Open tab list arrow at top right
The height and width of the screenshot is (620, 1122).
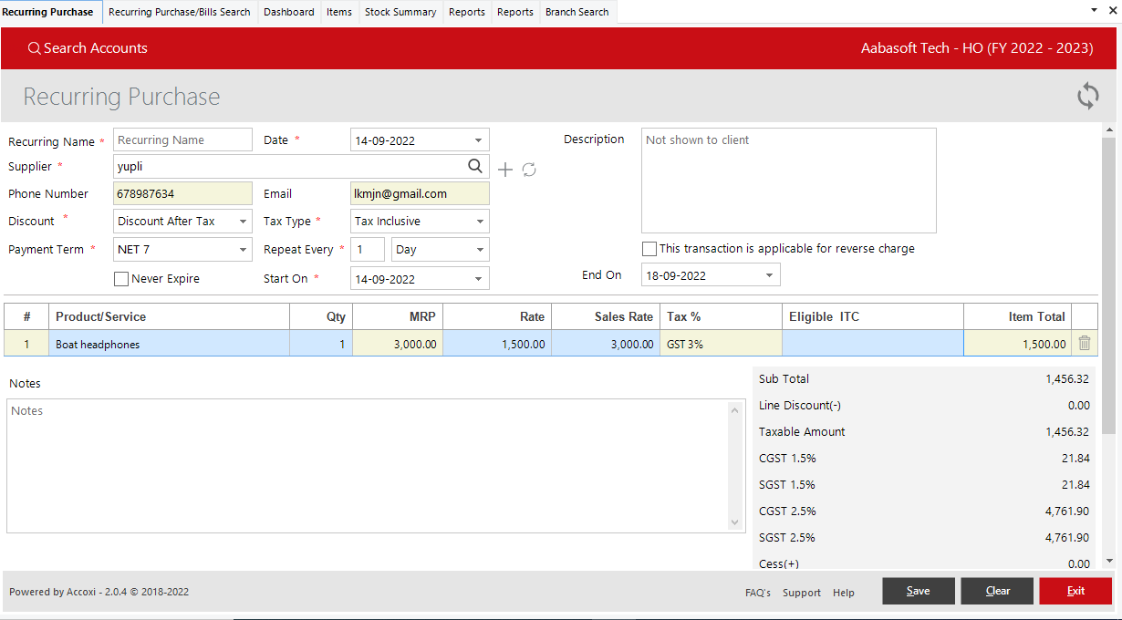(x=1094, y=9)
